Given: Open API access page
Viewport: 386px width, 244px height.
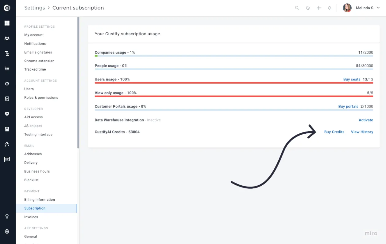Looking at the screenshot, I should 33,117.
